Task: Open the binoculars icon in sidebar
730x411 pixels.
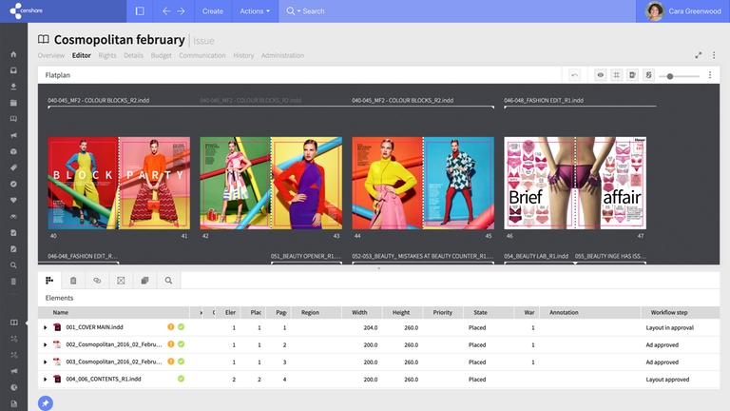Action: 13,216
